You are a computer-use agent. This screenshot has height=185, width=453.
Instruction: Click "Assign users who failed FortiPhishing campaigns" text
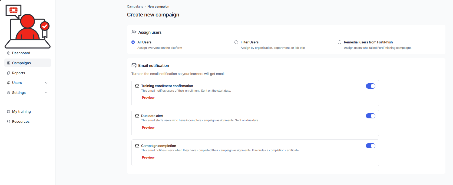pyautogui.click(x=378, y=48)
